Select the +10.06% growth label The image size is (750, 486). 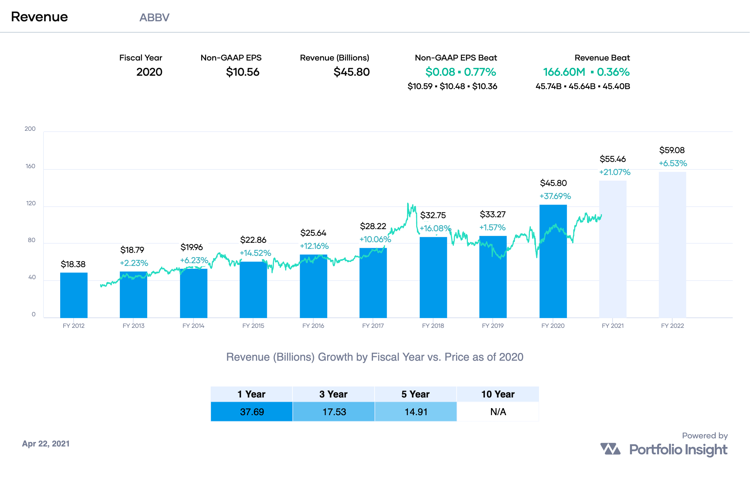coord(375,239)
